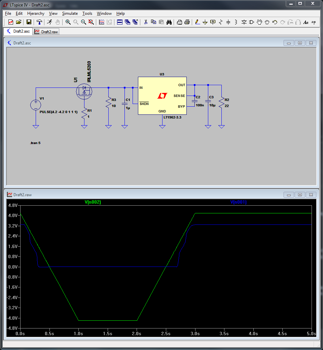
Task: Select the Copy tool icon
Action: (153, 22)
